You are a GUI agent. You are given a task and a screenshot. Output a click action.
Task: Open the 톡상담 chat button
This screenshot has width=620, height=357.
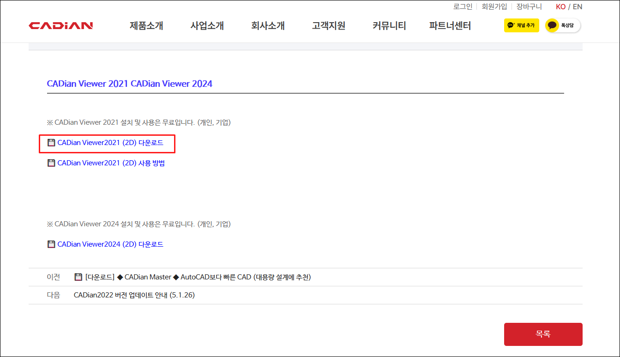pyautogui.click(x=562, y=25)
